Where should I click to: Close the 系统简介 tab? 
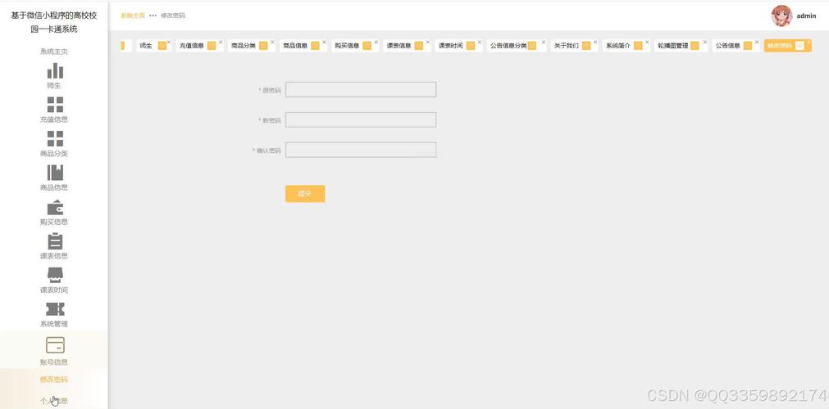(x=647, y=42)
